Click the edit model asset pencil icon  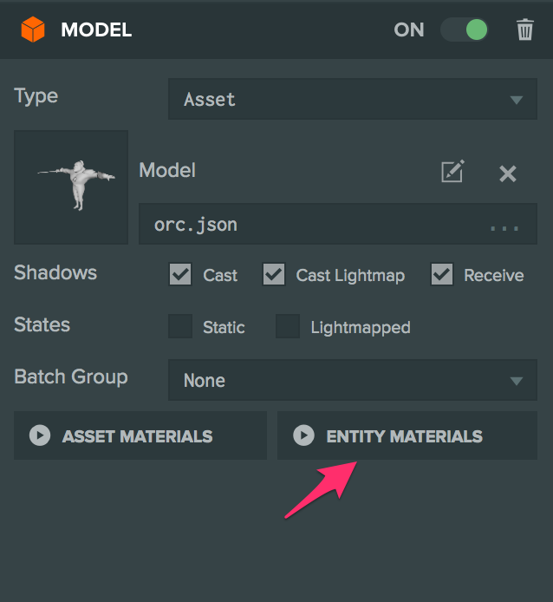pyautogui.click(x=452, y=172)
